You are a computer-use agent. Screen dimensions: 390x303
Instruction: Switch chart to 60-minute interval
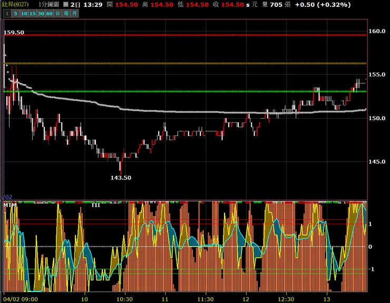[x=50, y=13]
